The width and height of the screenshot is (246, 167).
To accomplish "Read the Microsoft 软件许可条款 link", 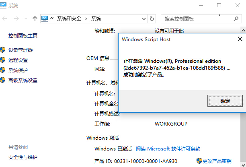I will pos(168,148).
